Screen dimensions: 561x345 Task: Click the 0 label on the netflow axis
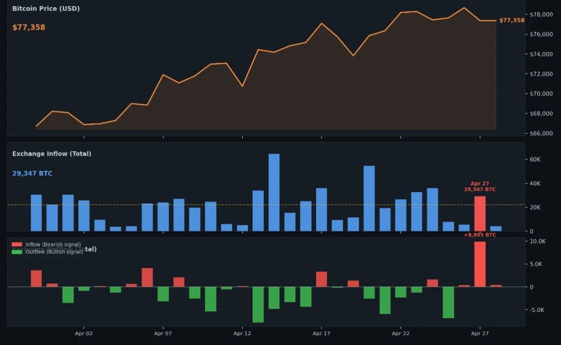coord(532,287)
